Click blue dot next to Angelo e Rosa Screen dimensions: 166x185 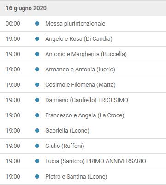click(37, 39)
